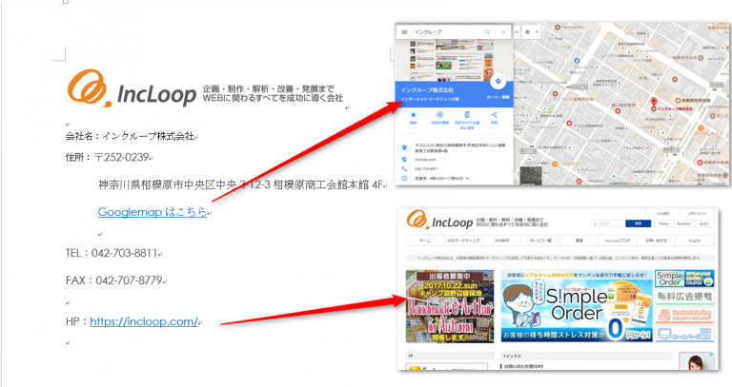Click the 〒252-0239 postal code text
Image resolution: width=732 pixels, height=387 pixels.
pyautogui.click(x=121, y=158)
